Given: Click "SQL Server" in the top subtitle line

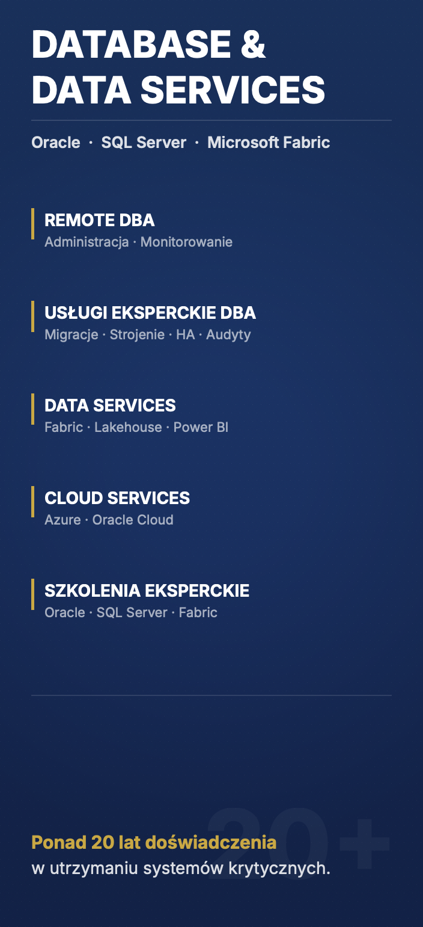Looking at the screenshot, I should coord(144,143).
